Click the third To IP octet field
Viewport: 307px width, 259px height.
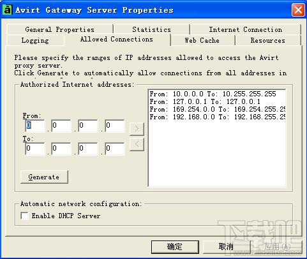coord(88,149)
